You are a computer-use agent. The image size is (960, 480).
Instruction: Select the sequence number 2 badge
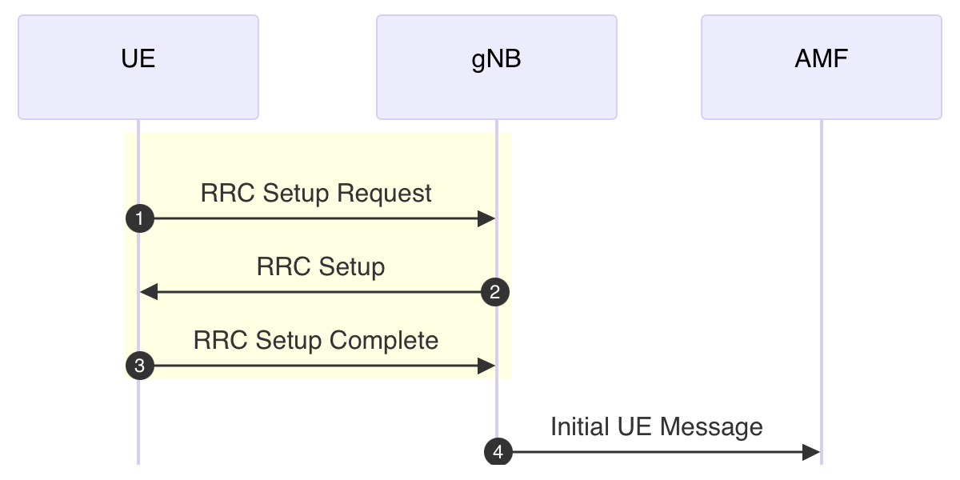click(x=495, y=293)
